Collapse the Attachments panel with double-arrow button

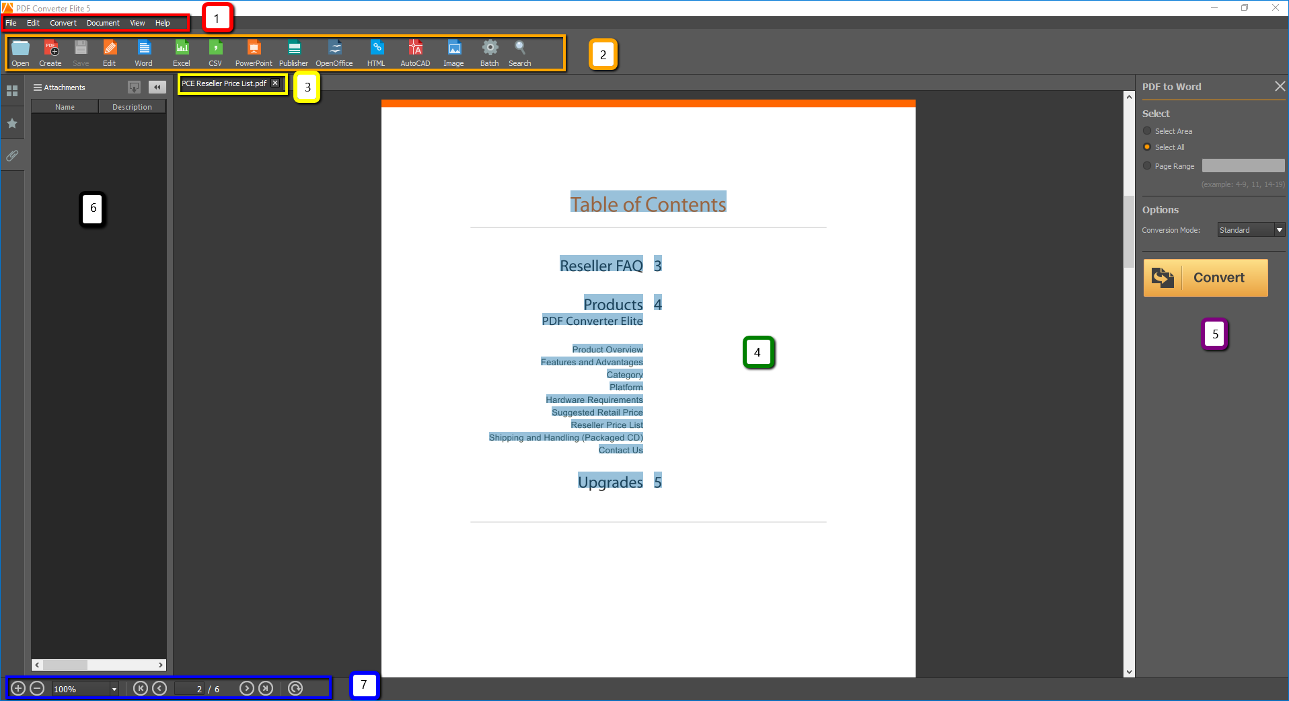pos(157,87)
